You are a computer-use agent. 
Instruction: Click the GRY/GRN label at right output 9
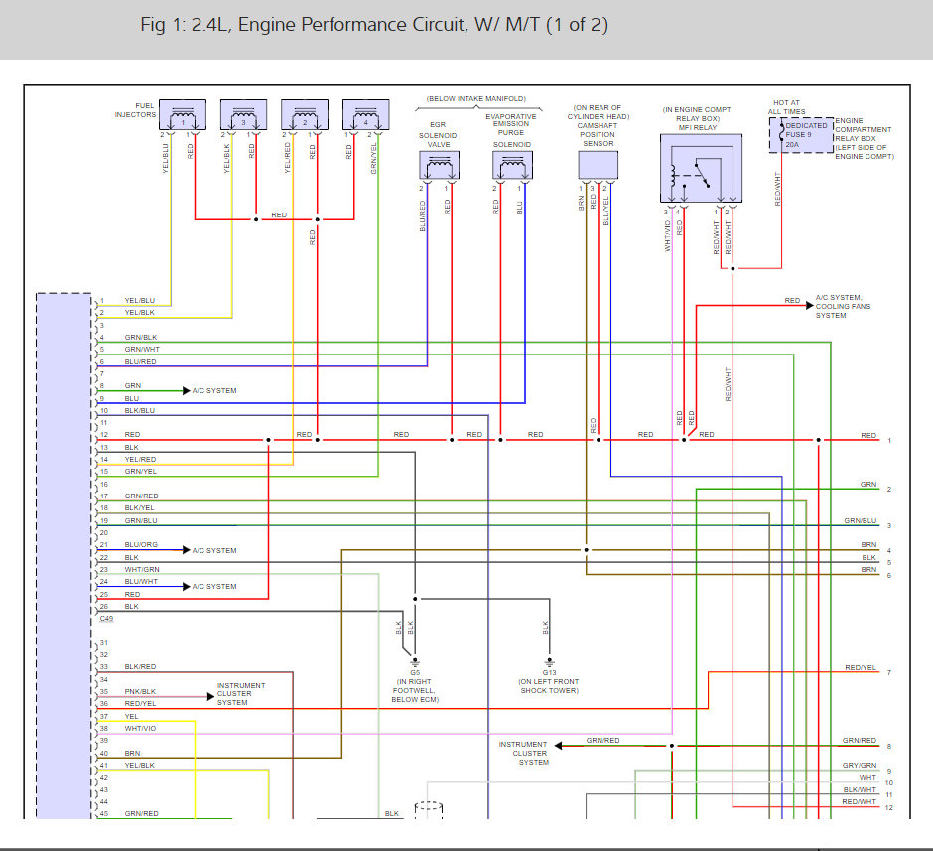click(x=860, y=766)
